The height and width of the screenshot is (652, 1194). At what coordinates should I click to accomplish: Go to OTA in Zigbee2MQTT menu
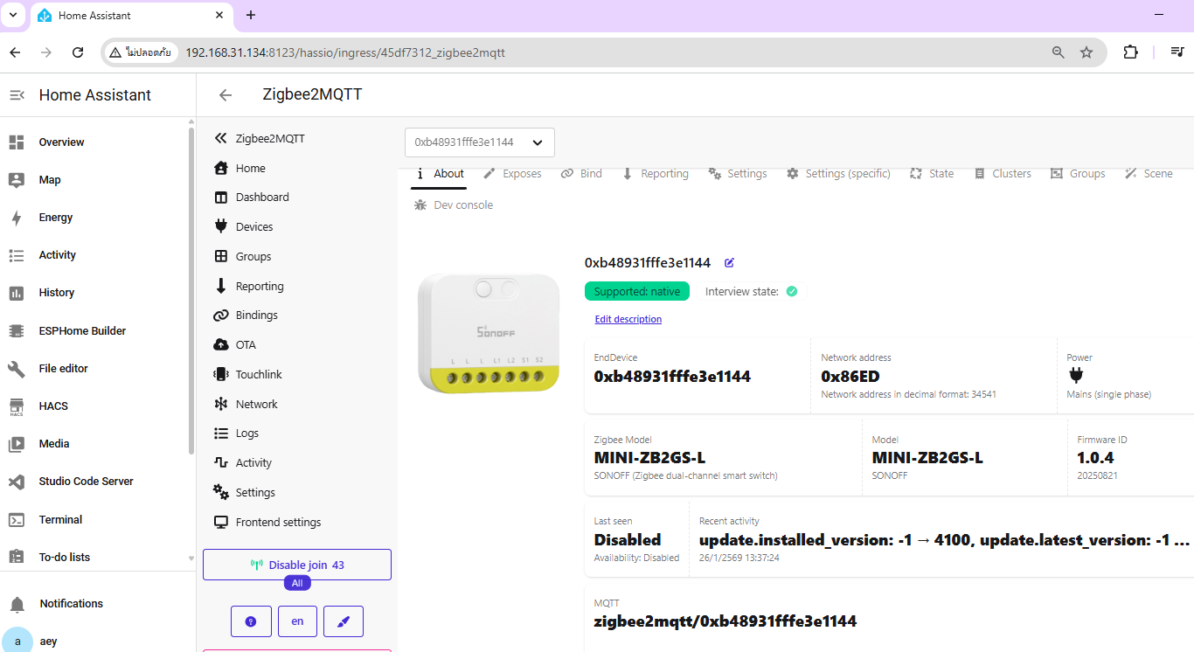(x=246, y=344)
